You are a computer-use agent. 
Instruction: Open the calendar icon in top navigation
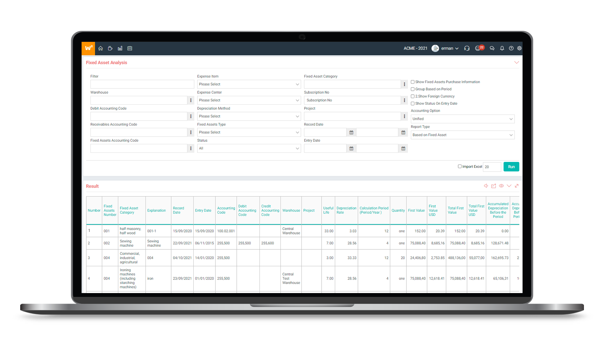click(130, 48)
